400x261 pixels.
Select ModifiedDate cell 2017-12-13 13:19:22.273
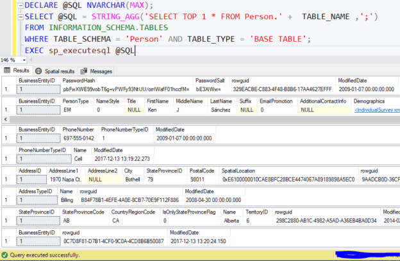tap(122, 159)
